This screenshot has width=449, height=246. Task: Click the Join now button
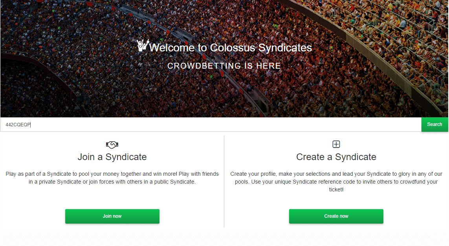click(x=112, y=216)
